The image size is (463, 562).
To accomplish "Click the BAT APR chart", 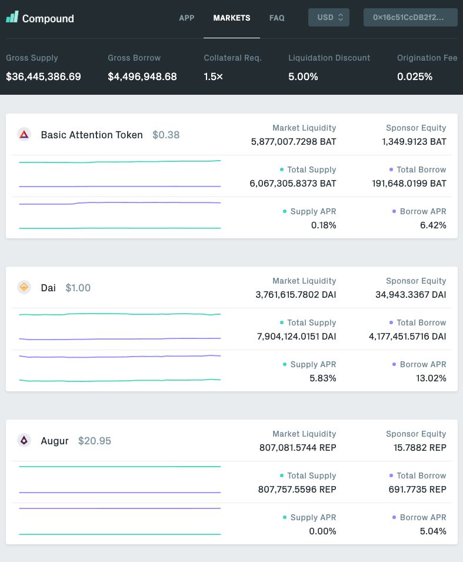I will [x=119, y=215].
